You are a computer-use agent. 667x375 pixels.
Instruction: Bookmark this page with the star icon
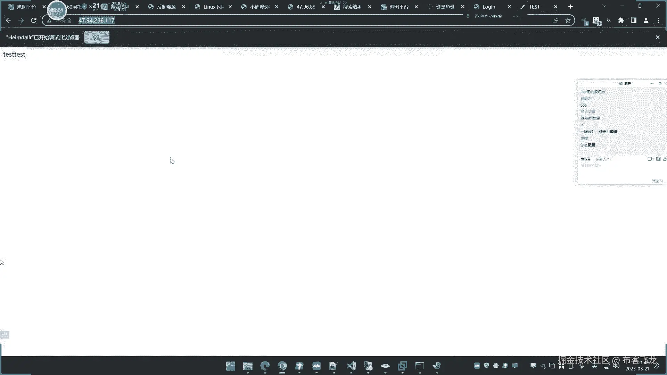[x=568, y=20]
